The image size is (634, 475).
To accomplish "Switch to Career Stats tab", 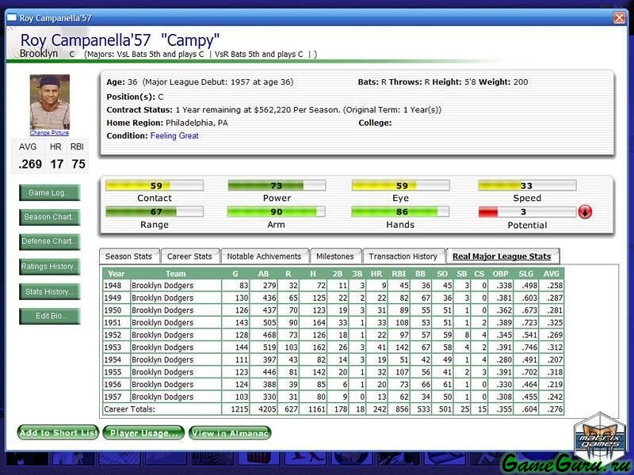I will pyautogui.click(x=190, y=256).
